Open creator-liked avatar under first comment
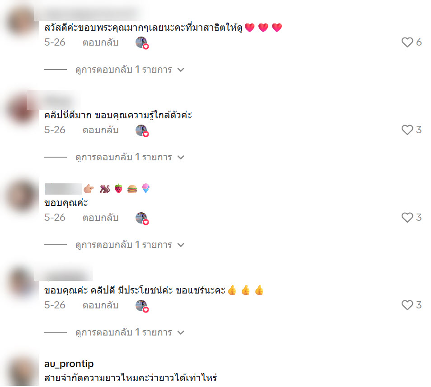Screen dimensions: 431x387 [x=142, y=43]
